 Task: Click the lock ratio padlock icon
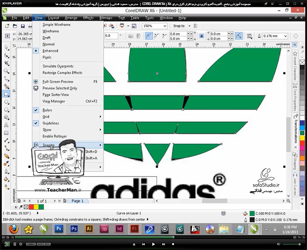click(x=201, y=36)
